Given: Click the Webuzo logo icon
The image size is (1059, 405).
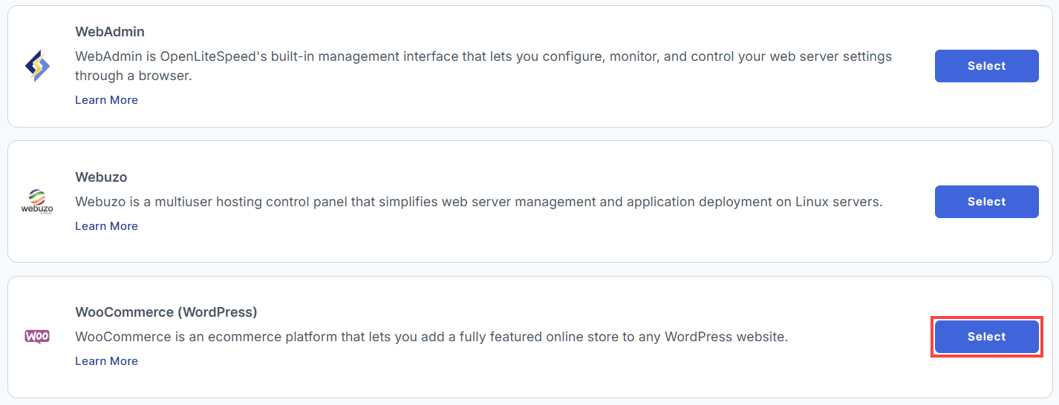Looking at the screenshot, I should coord(37,201).
